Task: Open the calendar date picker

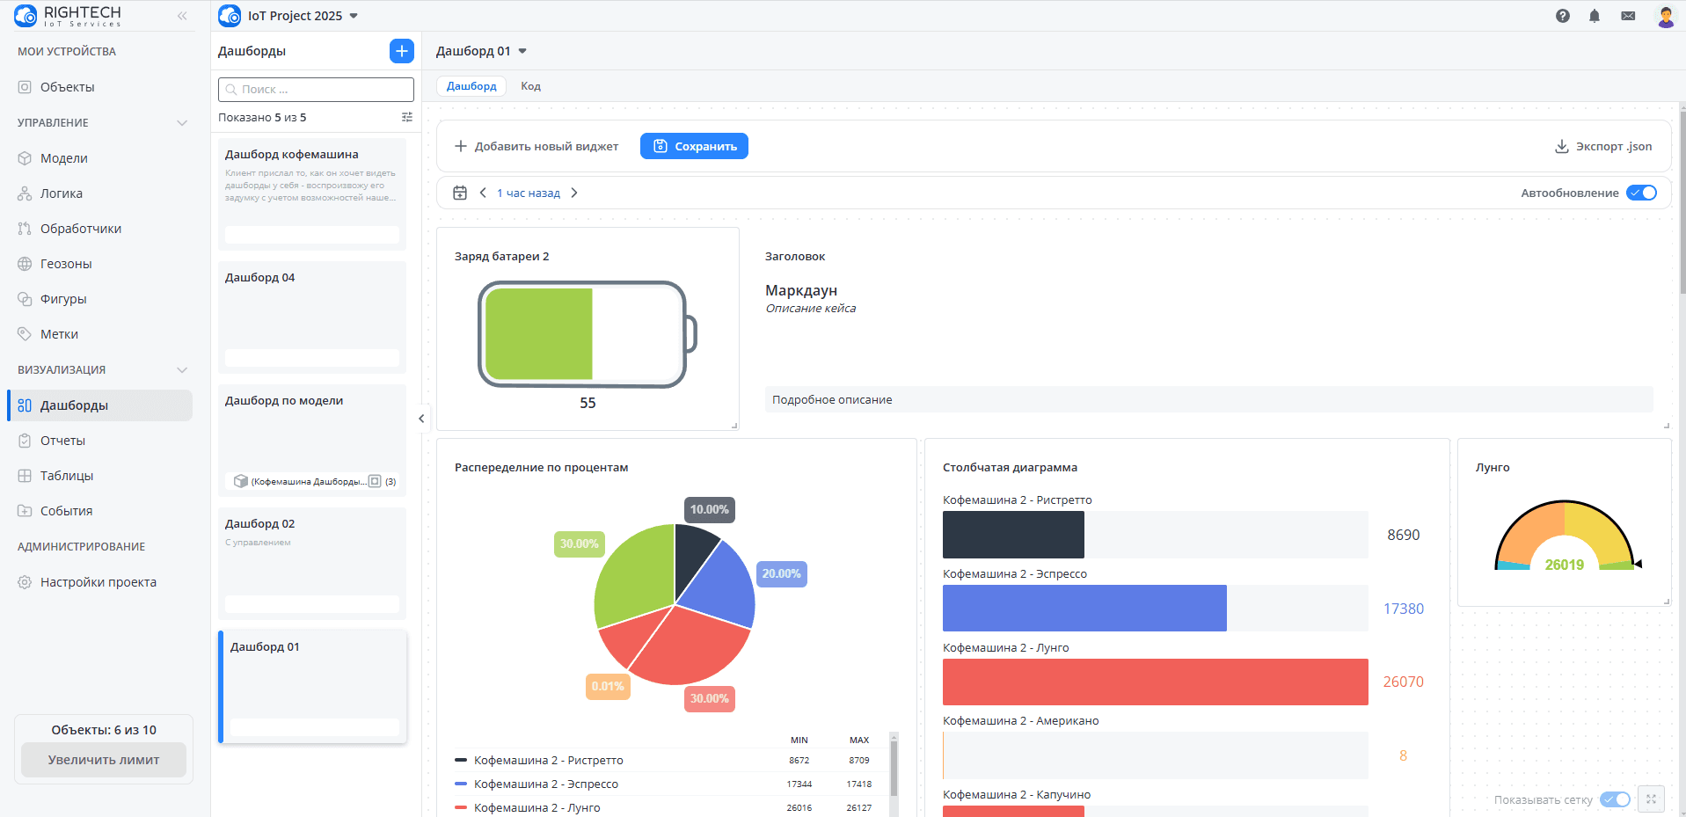Action: 459,192
